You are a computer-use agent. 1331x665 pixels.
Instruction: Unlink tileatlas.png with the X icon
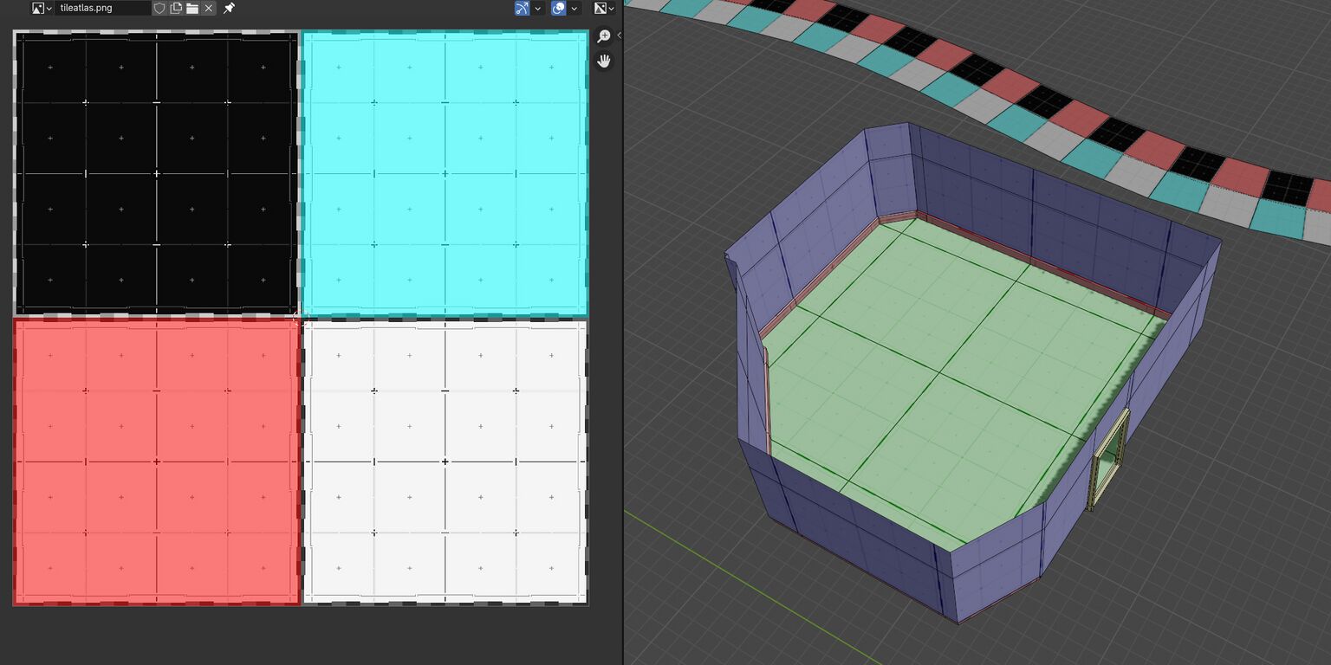tap(210, 8)
